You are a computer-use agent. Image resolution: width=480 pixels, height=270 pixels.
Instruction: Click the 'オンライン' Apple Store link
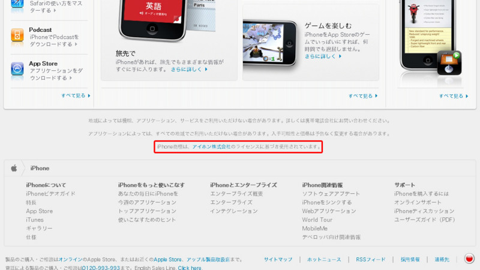pyautogui.click(x=70, y=260)
